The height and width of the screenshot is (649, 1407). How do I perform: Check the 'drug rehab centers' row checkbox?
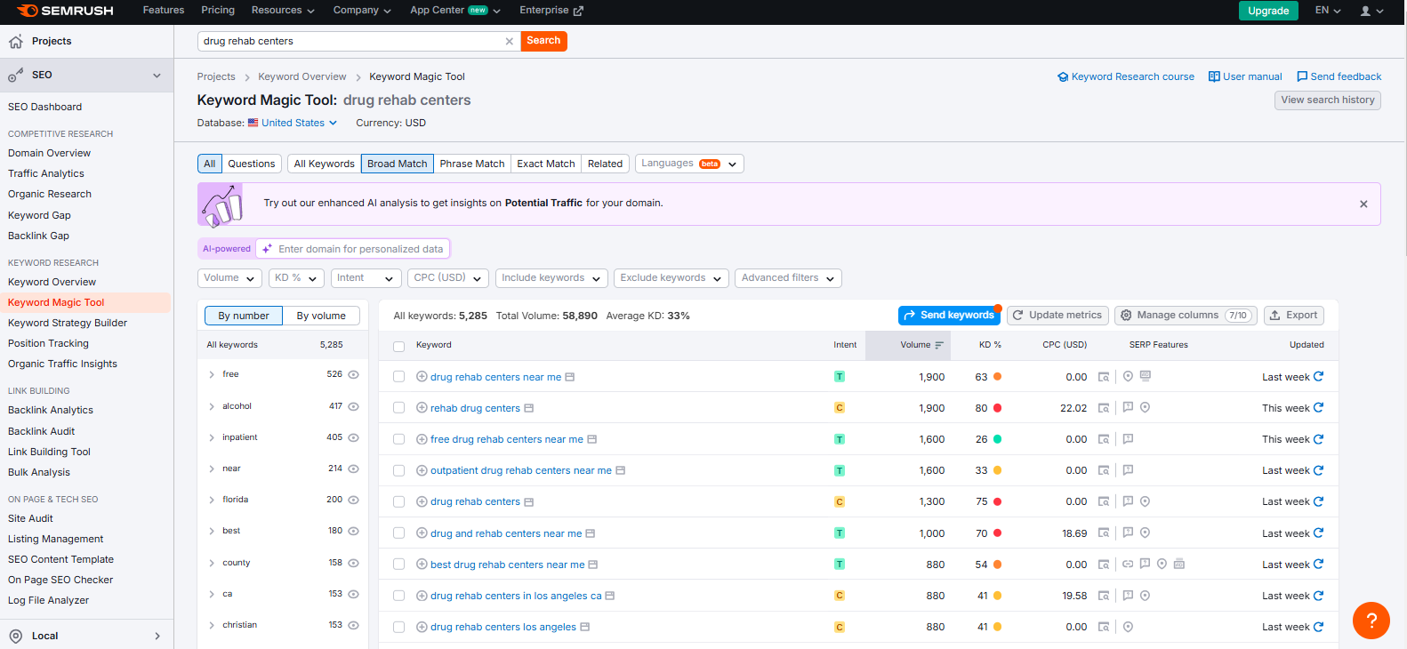click(x=398, y=501)
